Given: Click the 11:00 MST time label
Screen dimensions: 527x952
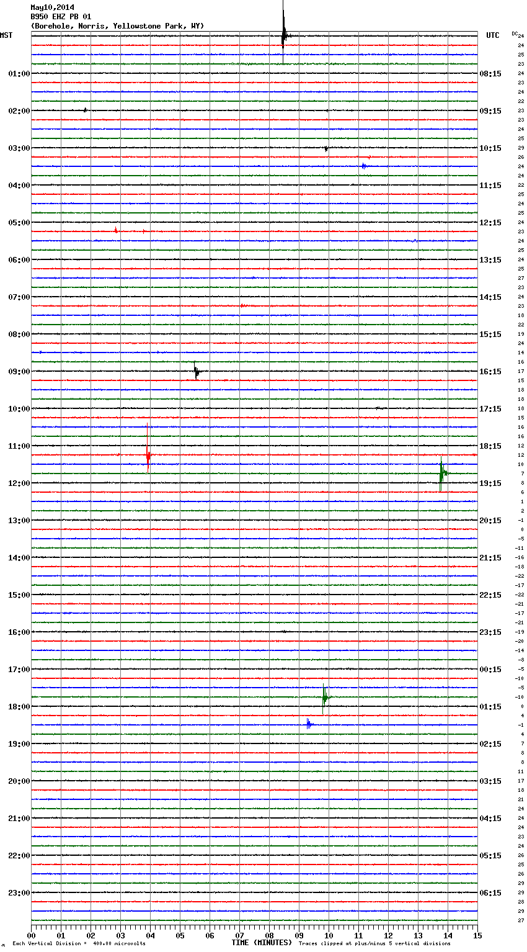Looking at the screenshot, I should click(x=19, y=446).
